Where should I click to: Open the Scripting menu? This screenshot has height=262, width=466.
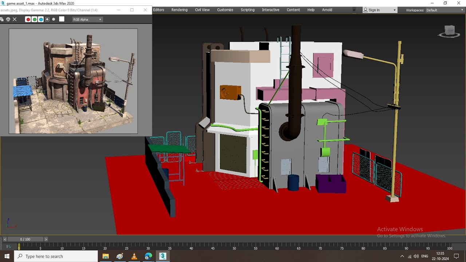point(248,10)
